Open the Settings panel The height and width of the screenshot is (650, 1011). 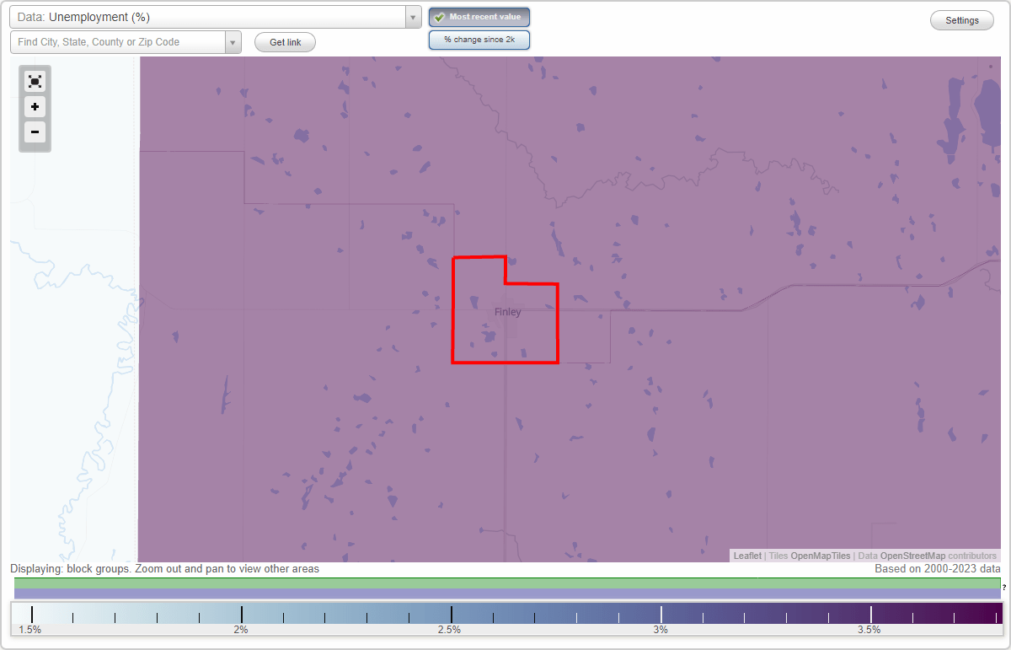click(961, 19)
